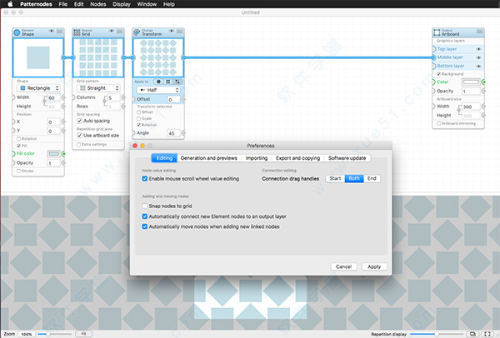
Task: Click the Artboard Color input connector
Action: coord(433,82)
